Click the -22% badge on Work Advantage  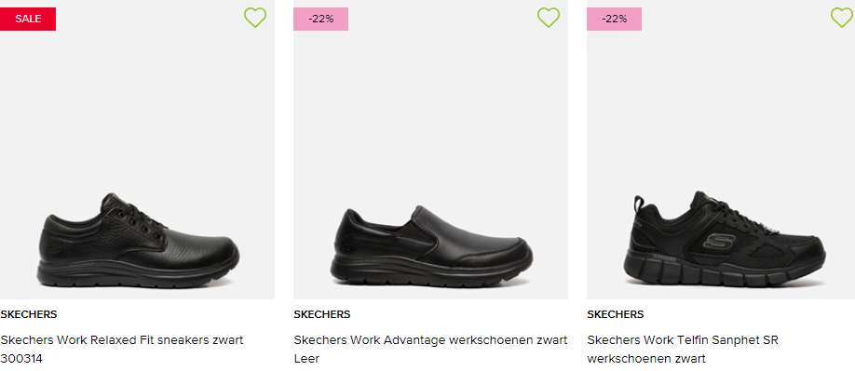point(320,19)
